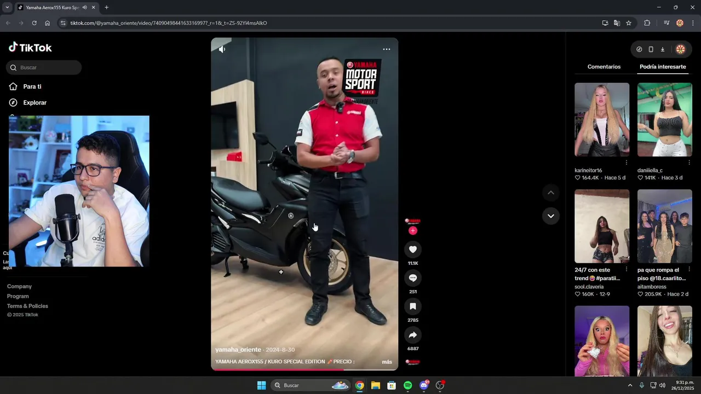
Task: Click sool.claveria username link
Action: point(589,287)
